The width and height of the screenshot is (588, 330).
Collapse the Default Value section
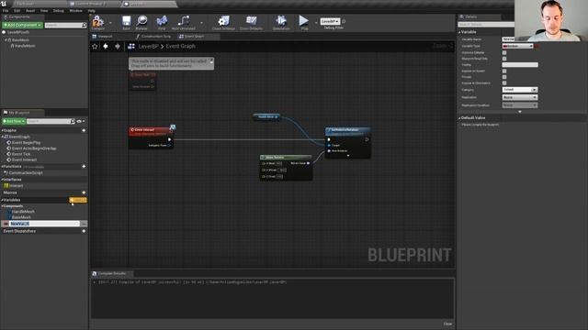[x=459, y=118]
